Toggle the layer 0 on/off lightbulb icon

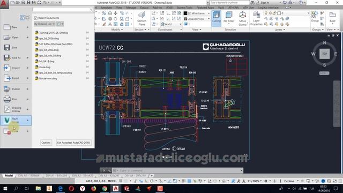tap(266, 13)
